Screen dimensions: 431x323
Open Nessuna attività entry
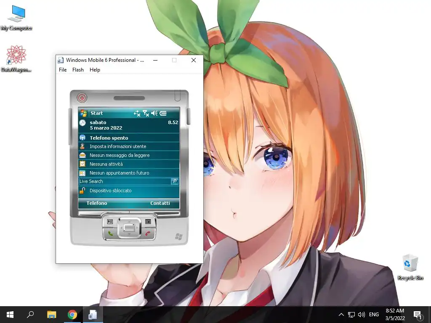coord(129,164)
